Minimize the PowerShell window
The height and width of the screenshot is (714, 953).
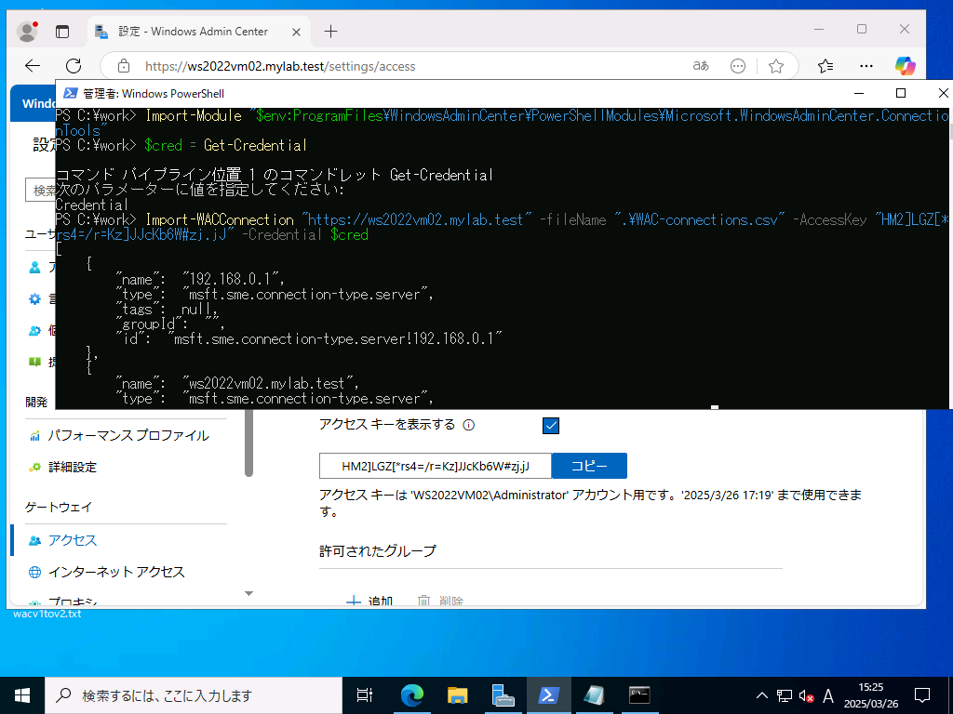(859, 93)
